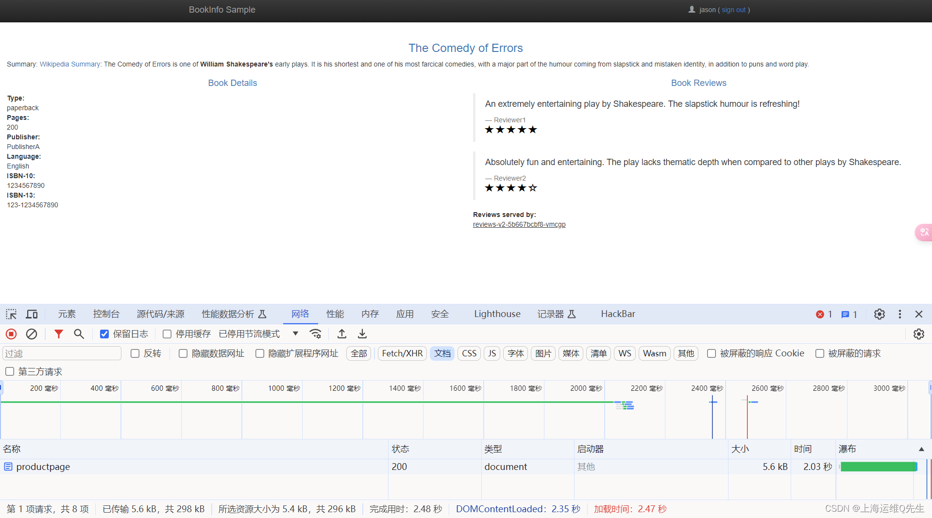Enable third-party requests checkbox
Screen dimensions: 932x518
10,371
